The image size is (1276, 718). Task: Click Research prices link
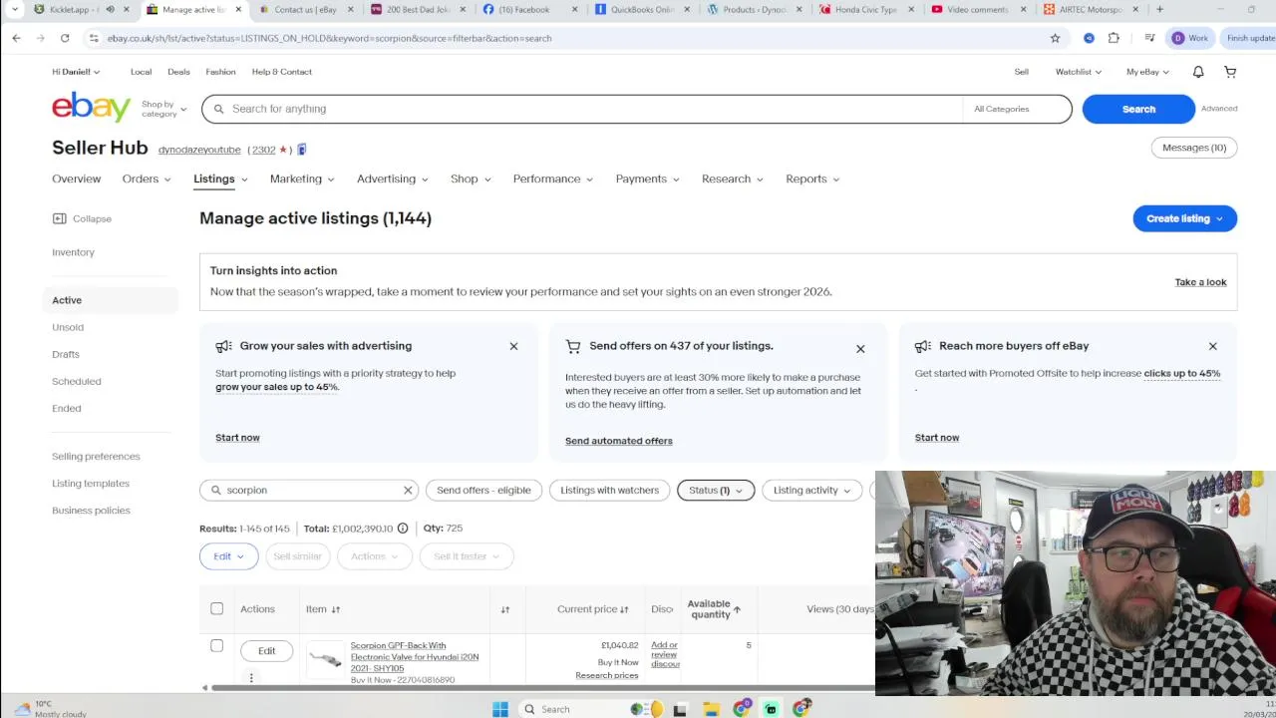(606, 675)
